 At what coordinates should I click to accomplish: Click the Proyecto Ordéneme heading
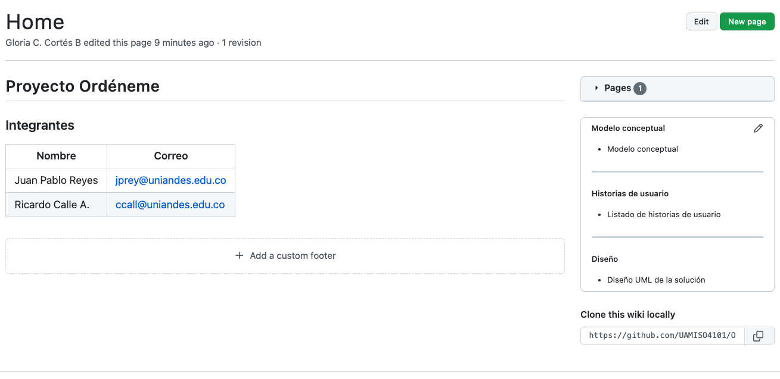click(82, 86)
